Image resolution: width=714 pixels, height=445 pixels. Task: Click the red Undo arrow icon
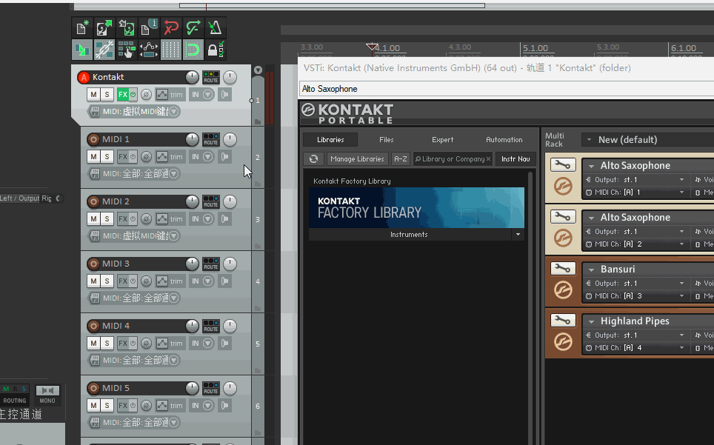point(171,28)
